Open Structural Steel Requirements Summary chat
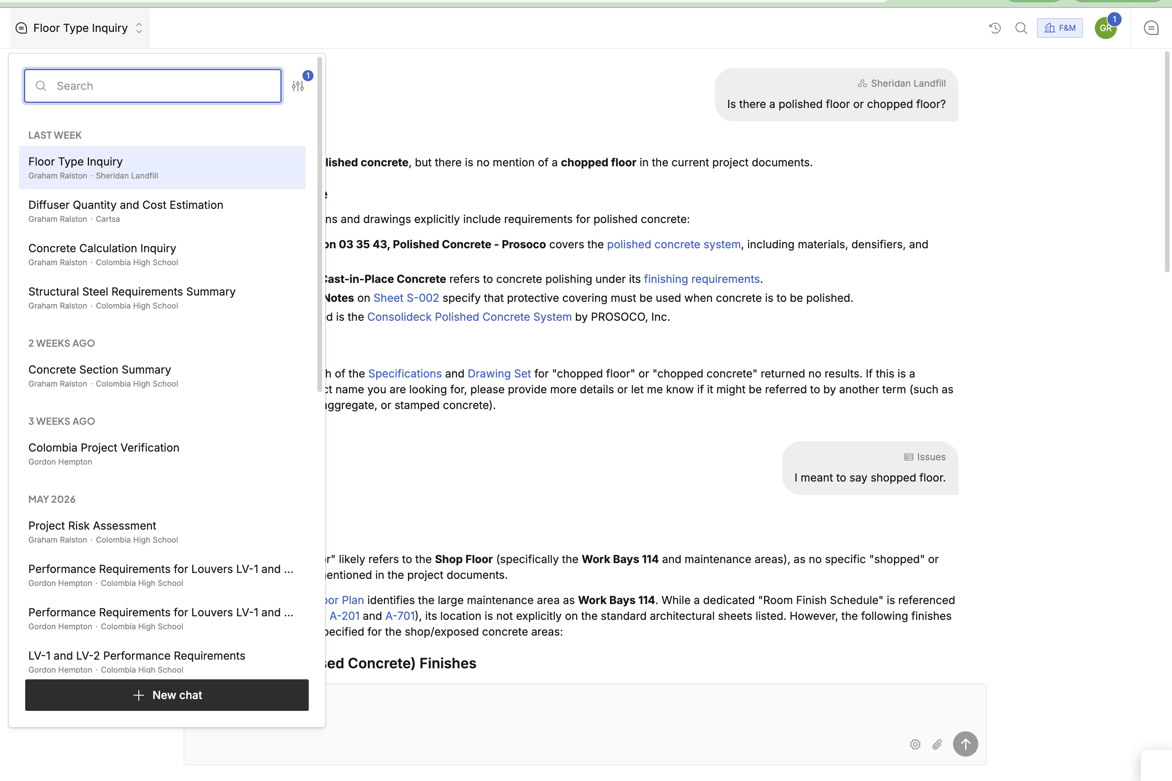 click(x=162, y=298)
